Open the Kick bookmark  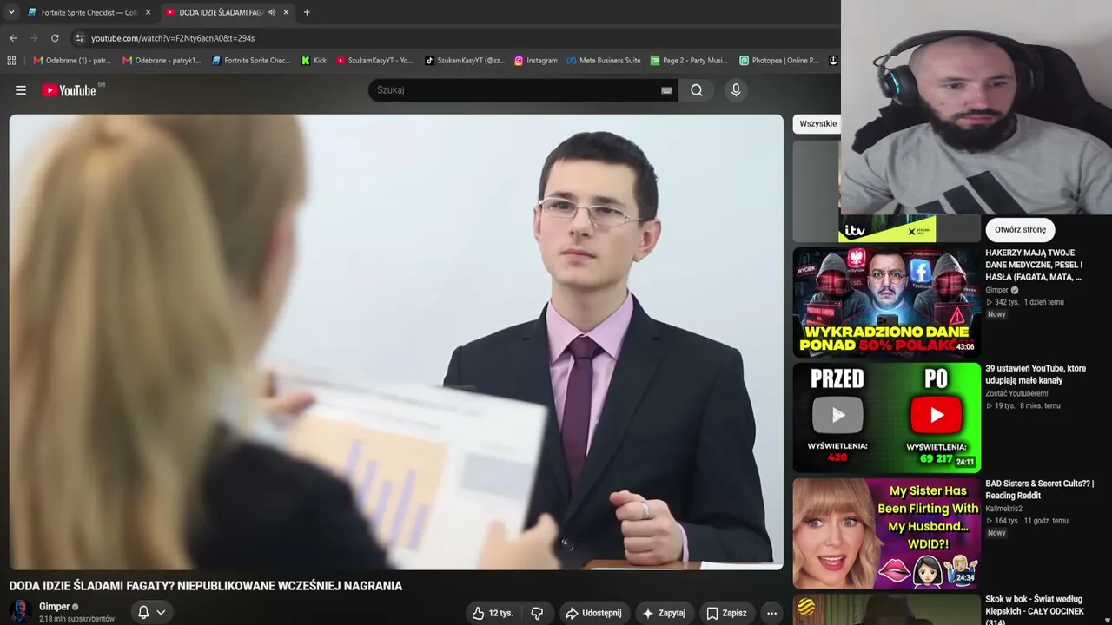pyautogui.click(x=314, y=61)
